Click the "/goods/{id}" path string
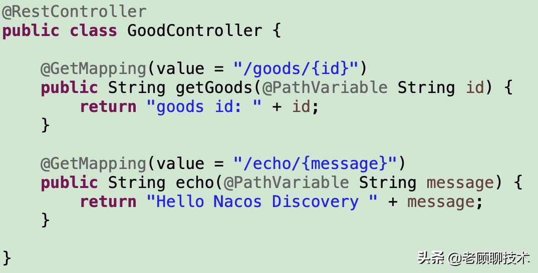The image size is (538, 273). [296, 68]
